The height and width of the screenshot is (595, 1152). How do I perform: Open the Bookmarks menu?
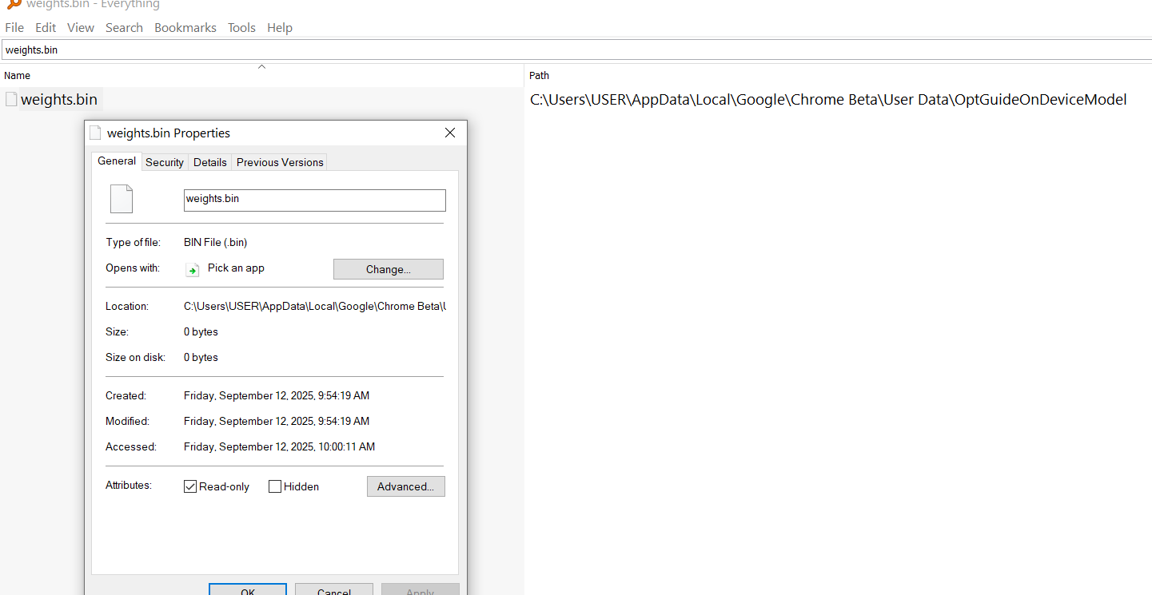[185, 27]
